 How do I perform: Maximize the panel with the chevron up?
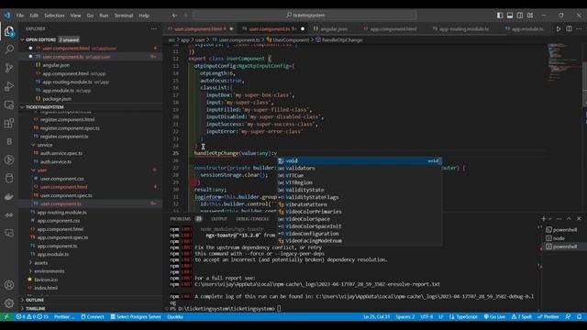point(569,219)
